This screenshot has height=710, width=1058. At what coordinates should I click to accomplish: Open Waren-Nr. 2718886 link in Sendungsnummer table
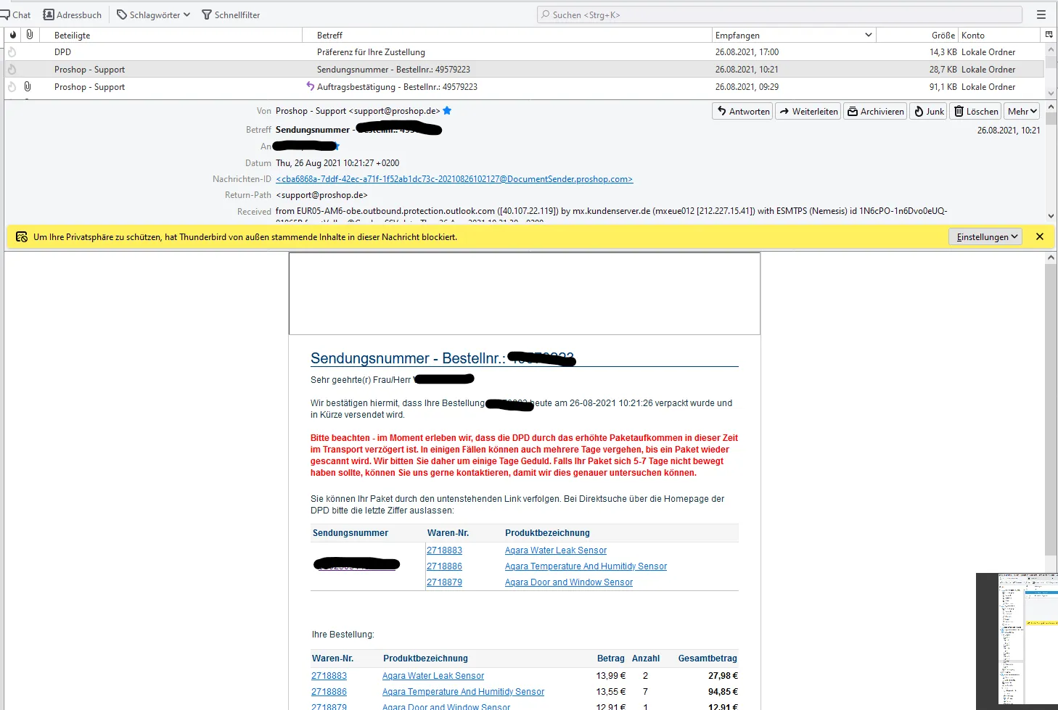444,566
